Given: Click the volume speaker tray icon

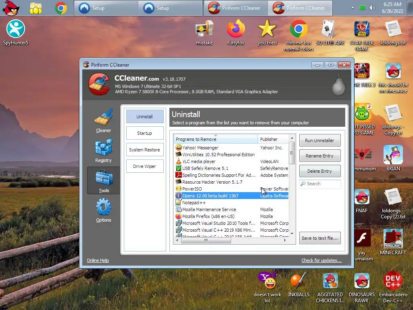Looking at the screenshot, I should [372, 8].
